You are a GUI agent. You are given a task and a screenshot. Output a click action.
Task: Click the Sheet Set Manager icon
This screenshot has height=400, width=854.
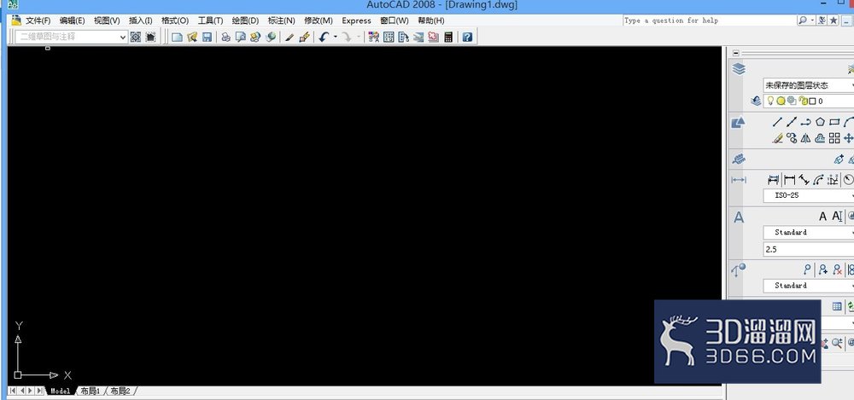pos(418,37)
